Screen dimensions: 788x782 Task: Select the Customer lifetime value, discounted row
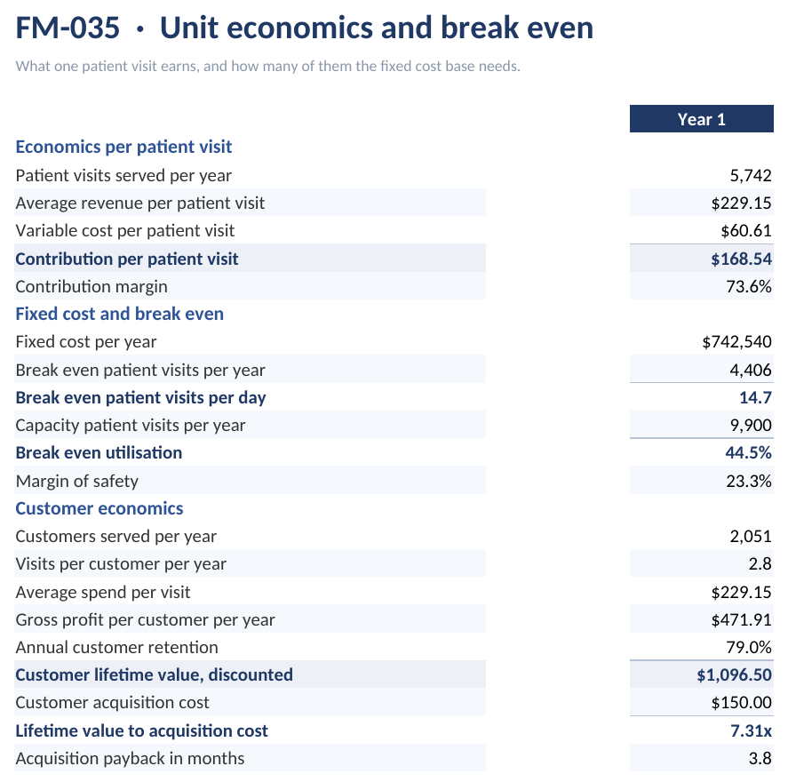point(394,674)
